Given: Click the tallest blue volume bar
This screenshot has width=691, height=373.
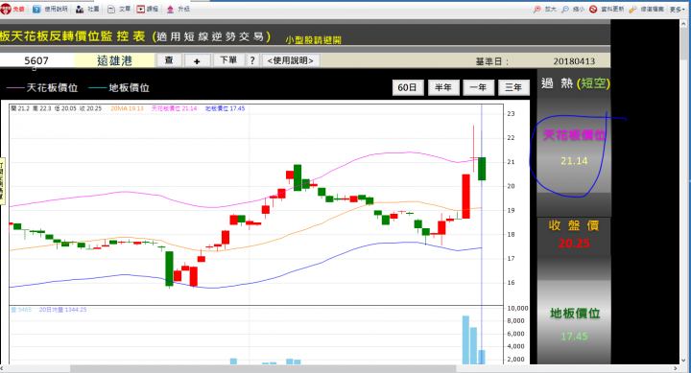Looking at the screenshot, I should coord(465,340).
